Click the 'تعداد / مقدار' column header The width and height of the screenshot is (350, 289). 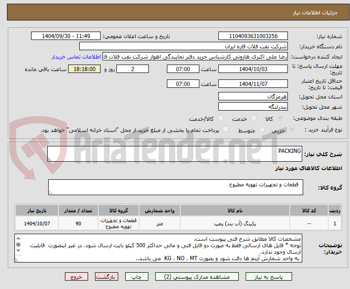coord(78,210)
